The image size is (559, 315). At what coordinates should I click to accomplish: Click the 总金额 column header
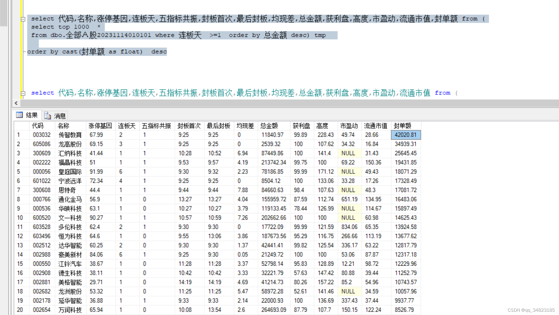(x=269, y=126)
